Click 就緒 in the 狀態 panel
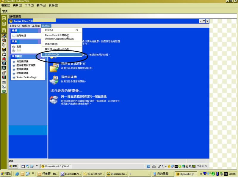 click(x=19, y=47)
